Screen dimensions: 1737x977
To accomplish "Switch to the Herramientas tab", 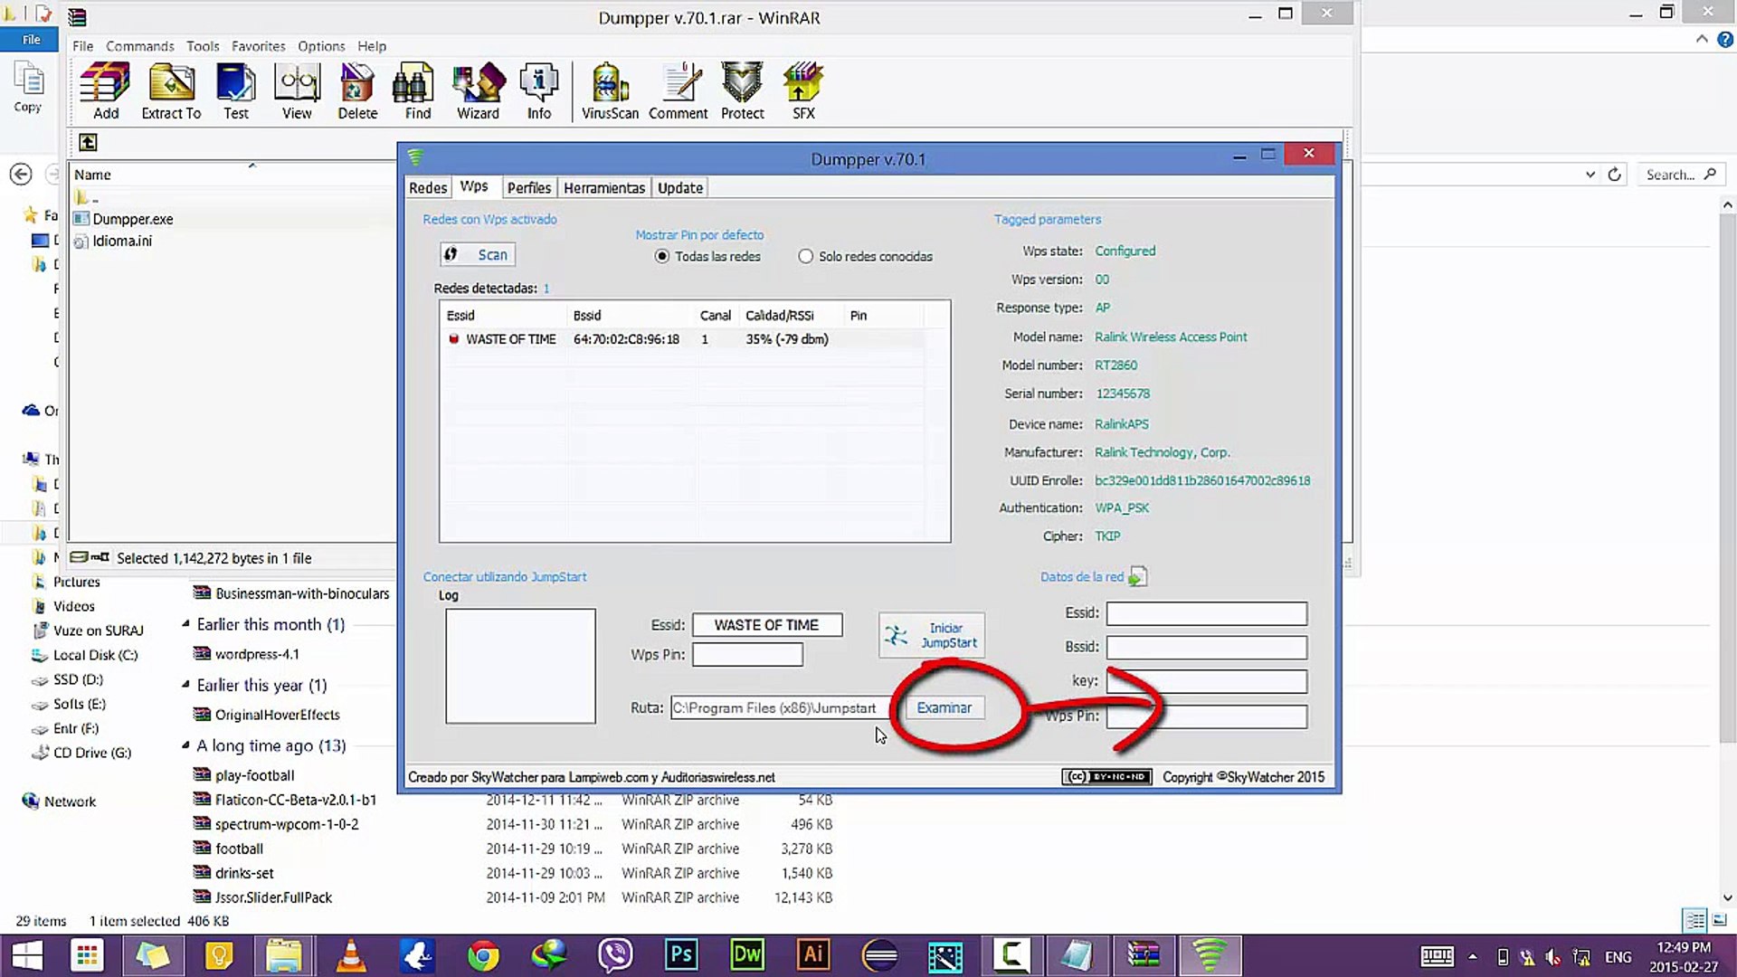I will click(x=603, y=187).
